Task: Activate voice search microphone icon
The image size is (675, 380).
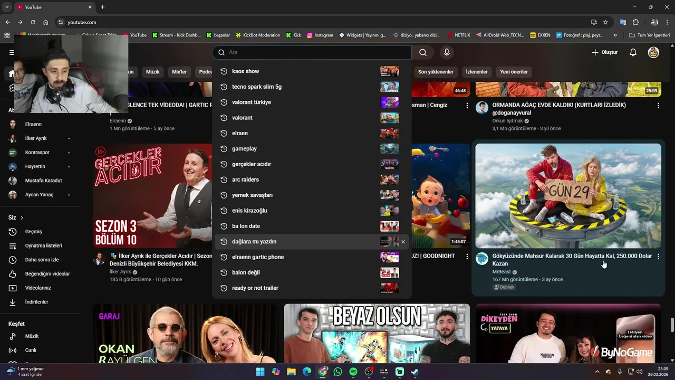Action: pos(447,52)
